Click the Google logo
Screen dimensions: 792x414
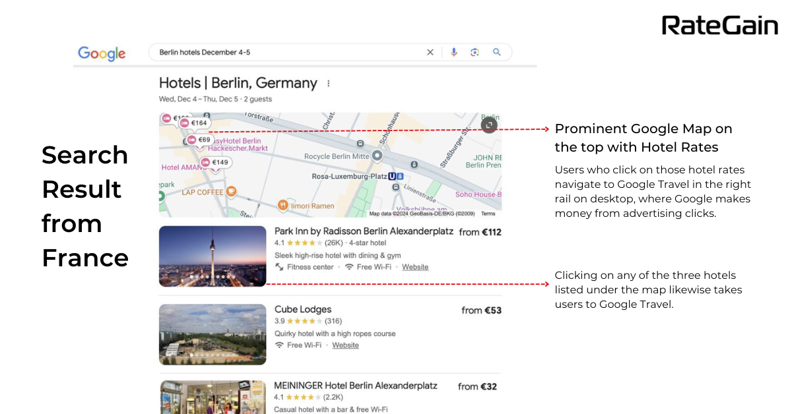101,53
